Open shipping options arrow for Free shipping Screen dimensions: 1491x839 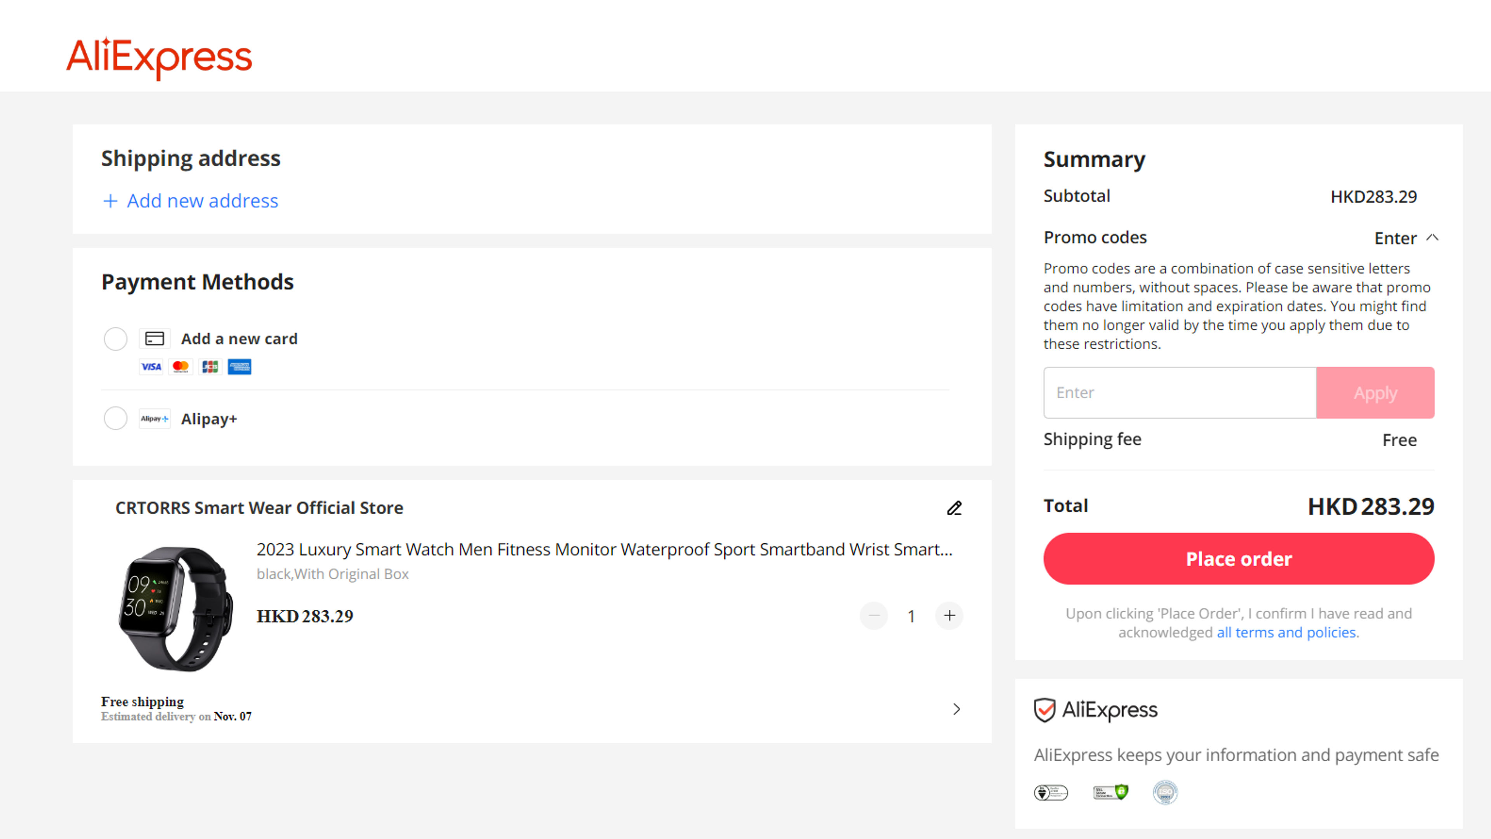coord(956,709)
